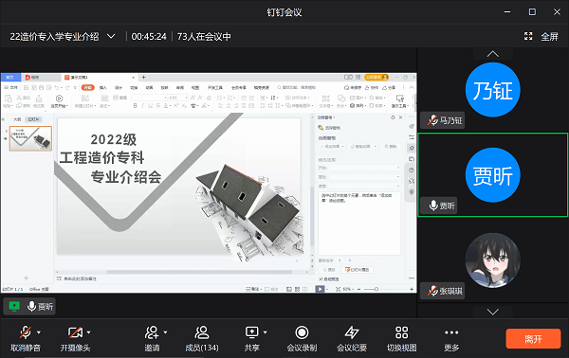
Task: Click 首页 home tab in WPS
Action: (x=10, y=77)
